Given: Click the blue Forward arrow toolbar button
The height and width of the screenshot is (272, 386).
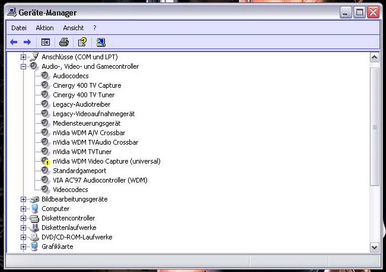Looking at the screenshot, I should pyautogui.click(x=27, y=42).
